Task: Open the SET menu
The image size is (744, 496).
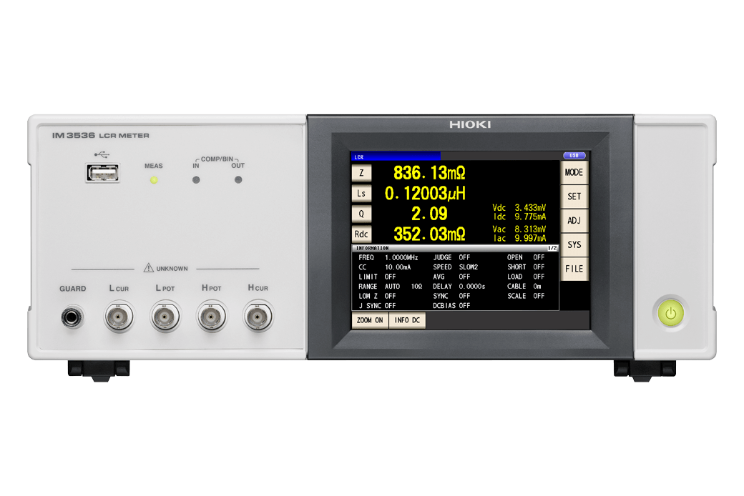Action: coord(574,197)
